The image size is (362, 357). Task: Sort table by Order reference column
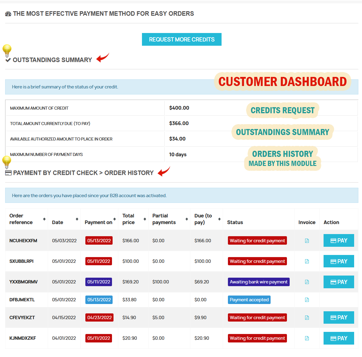pos(44,219)
